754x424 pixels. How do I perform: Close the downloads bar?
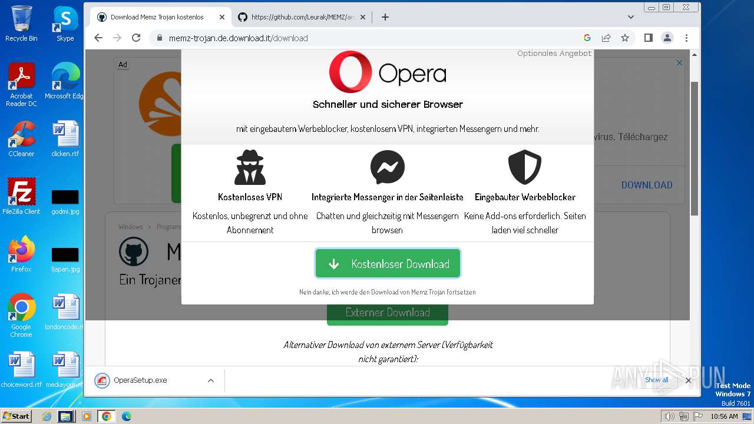point(688,380)
